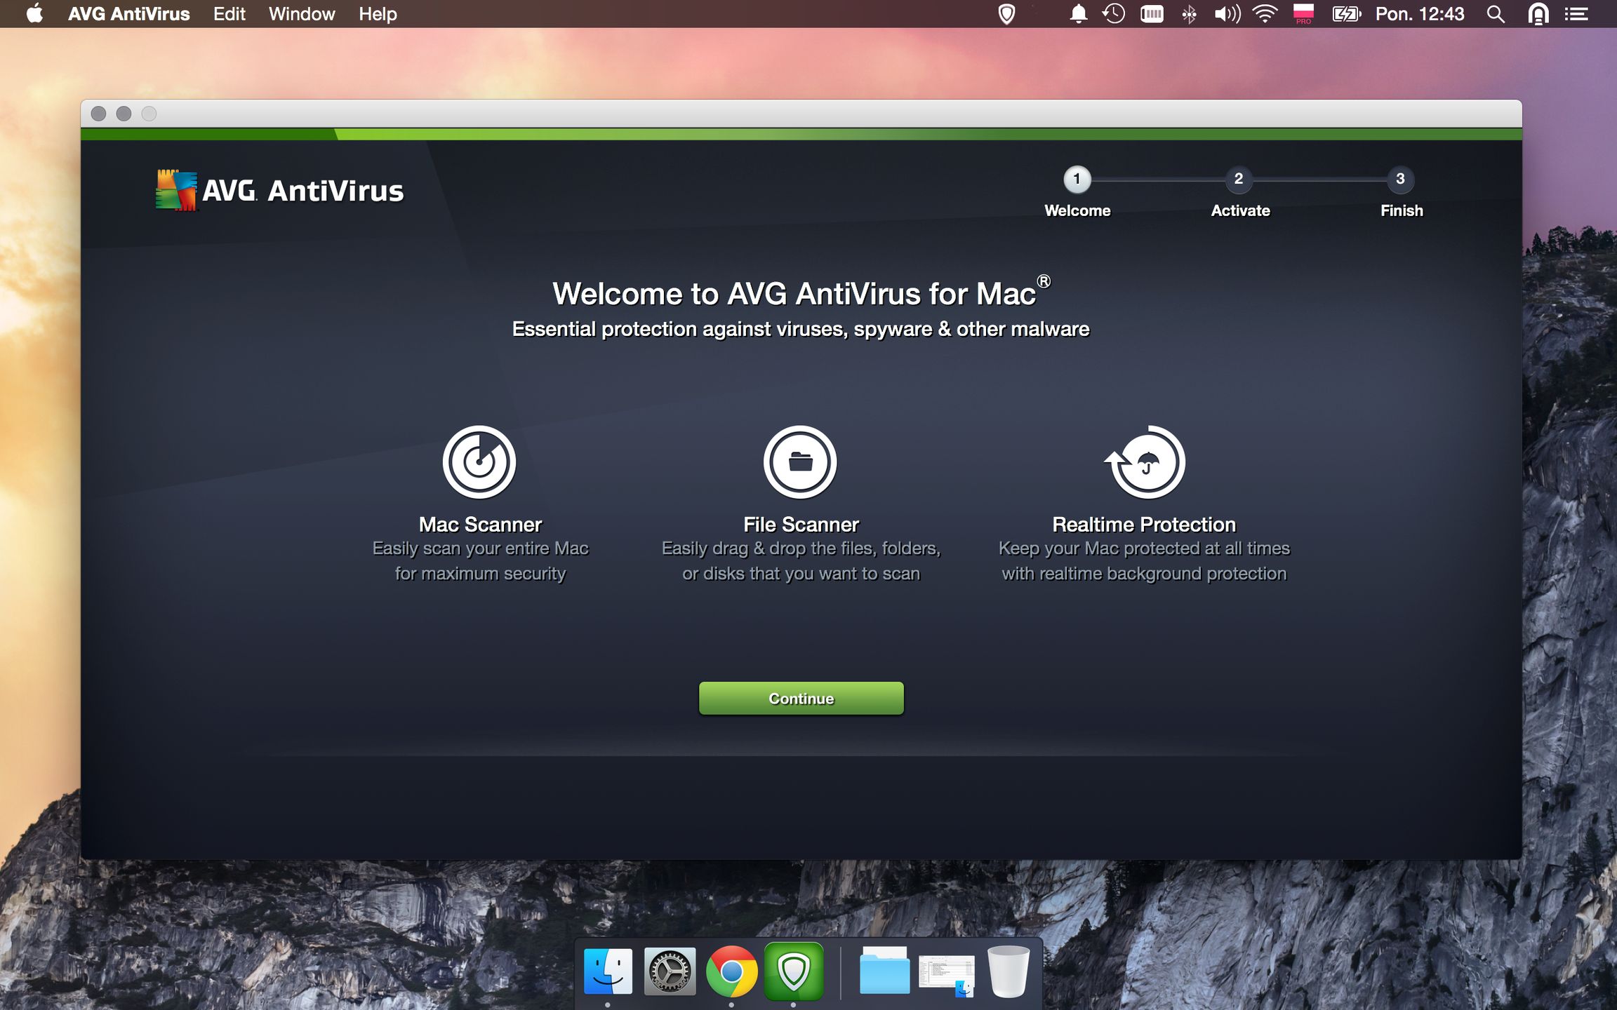Click the "3 Finish" step circle

(1401, 180)
